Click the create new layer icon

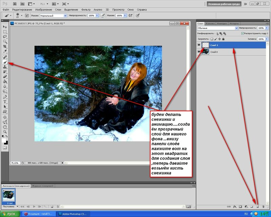click(x=257, y=206)
